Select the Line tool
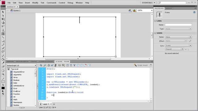The image size is (198, 111). tap(3, 37)
